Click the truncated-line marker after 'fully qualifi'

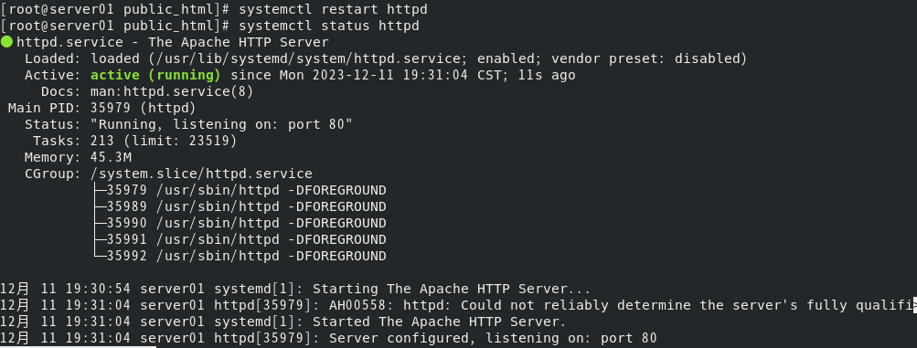coord(914,305)
